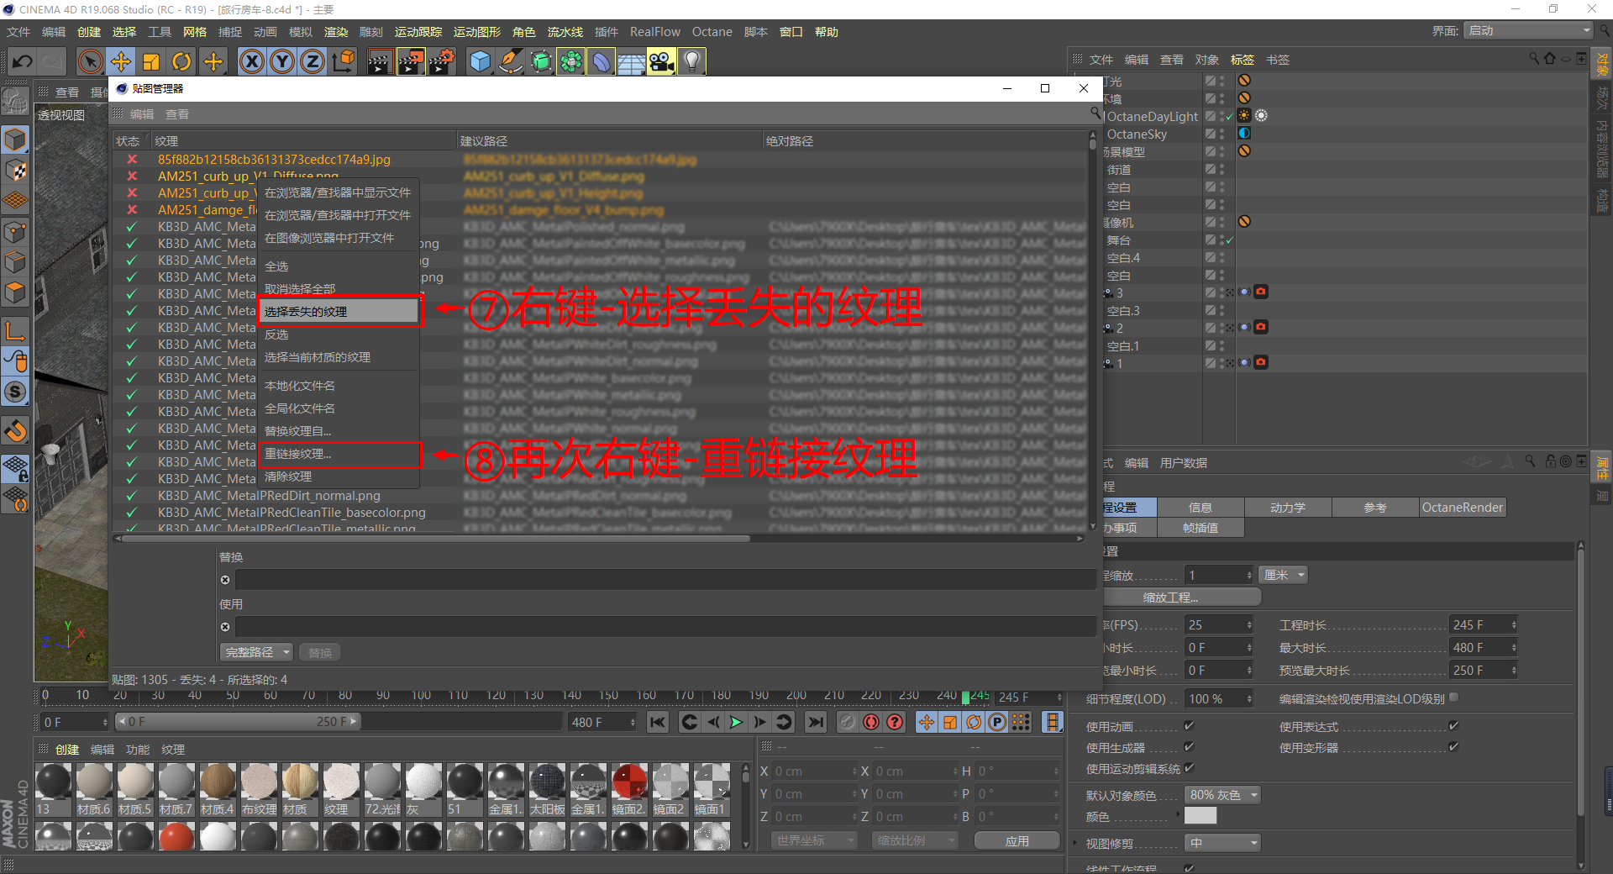
Task: Open the 视图修剪 dropdown
Action: pos(1223,843)
